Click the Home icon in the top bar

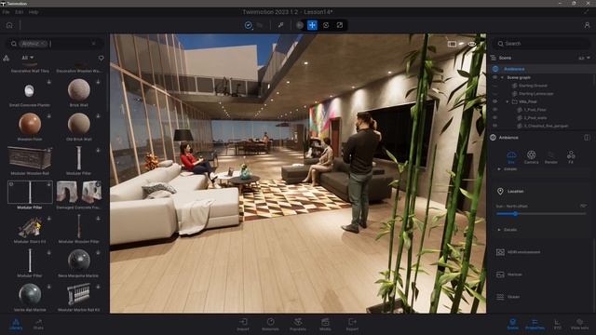tap(9, 25)
